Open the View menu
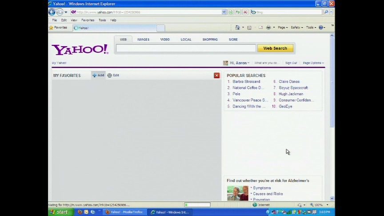Image resolution: width=384 pixels, height=216 pixels. (74, 20)
